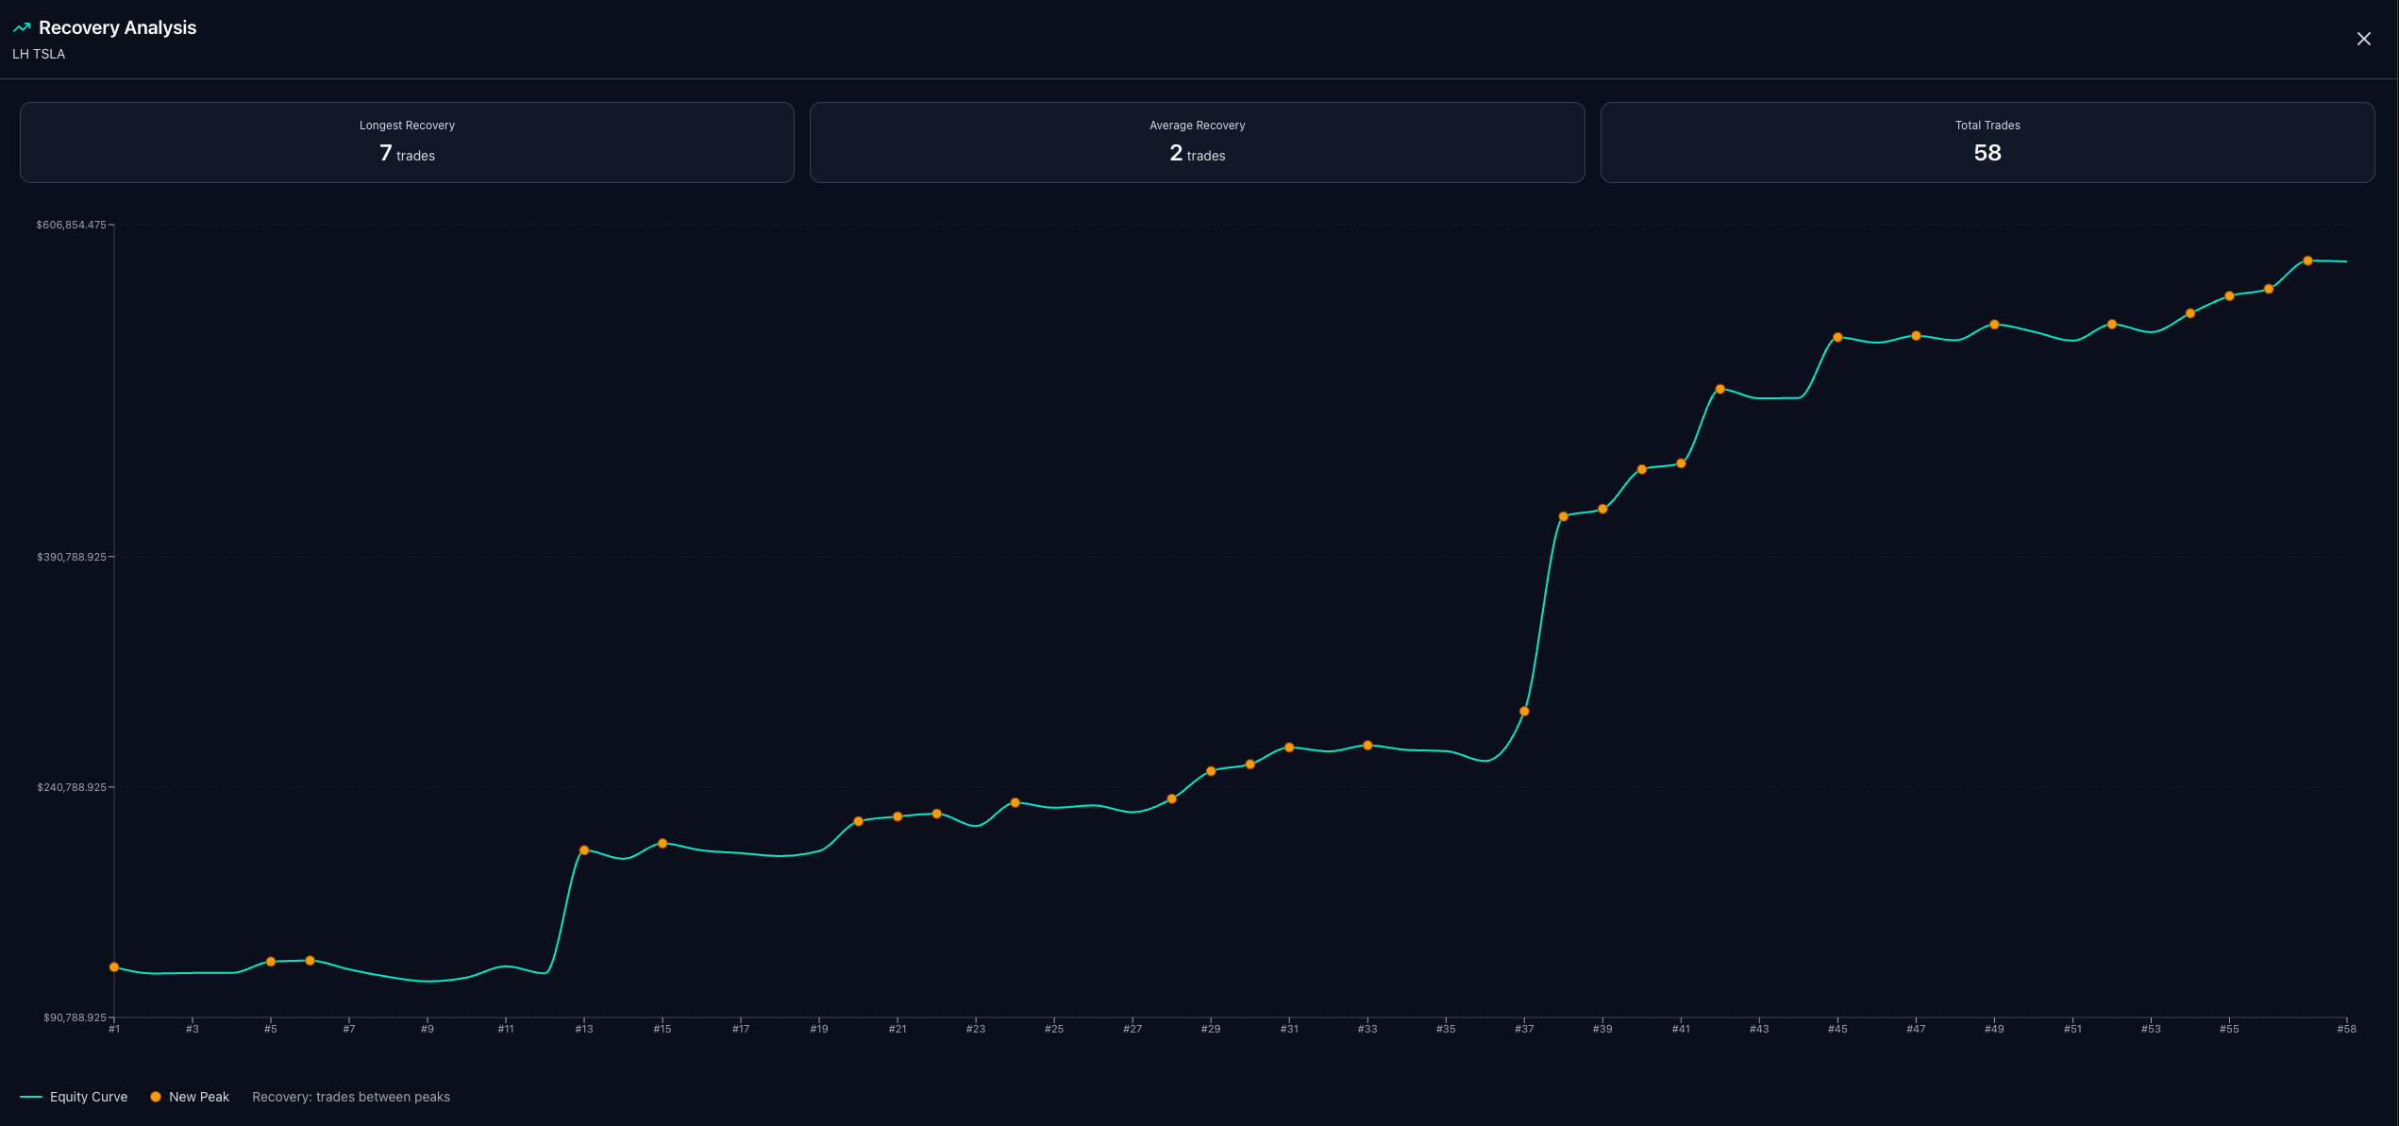Click the $390,788.925 y-axis label

pyautogui.click(x=72, y=557)
